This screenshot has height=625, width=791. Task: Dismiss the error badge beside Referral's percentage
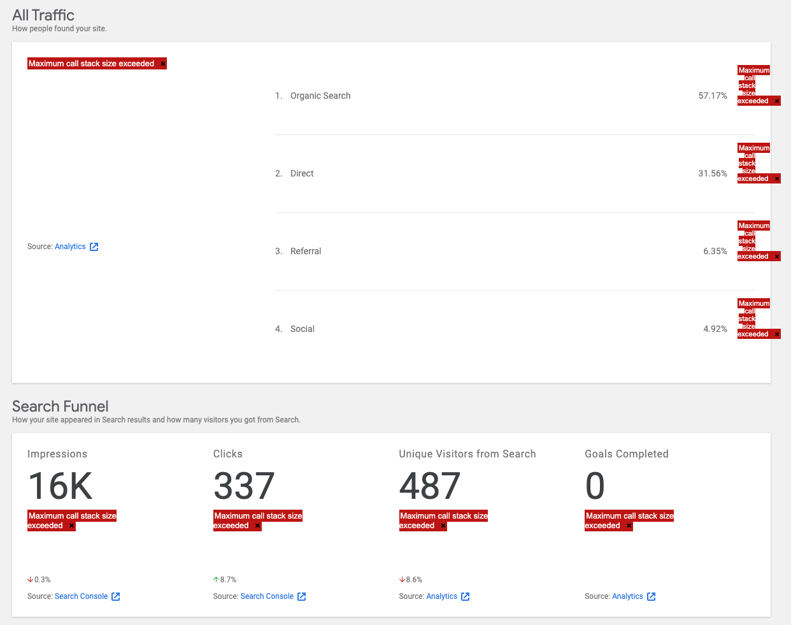776,256
